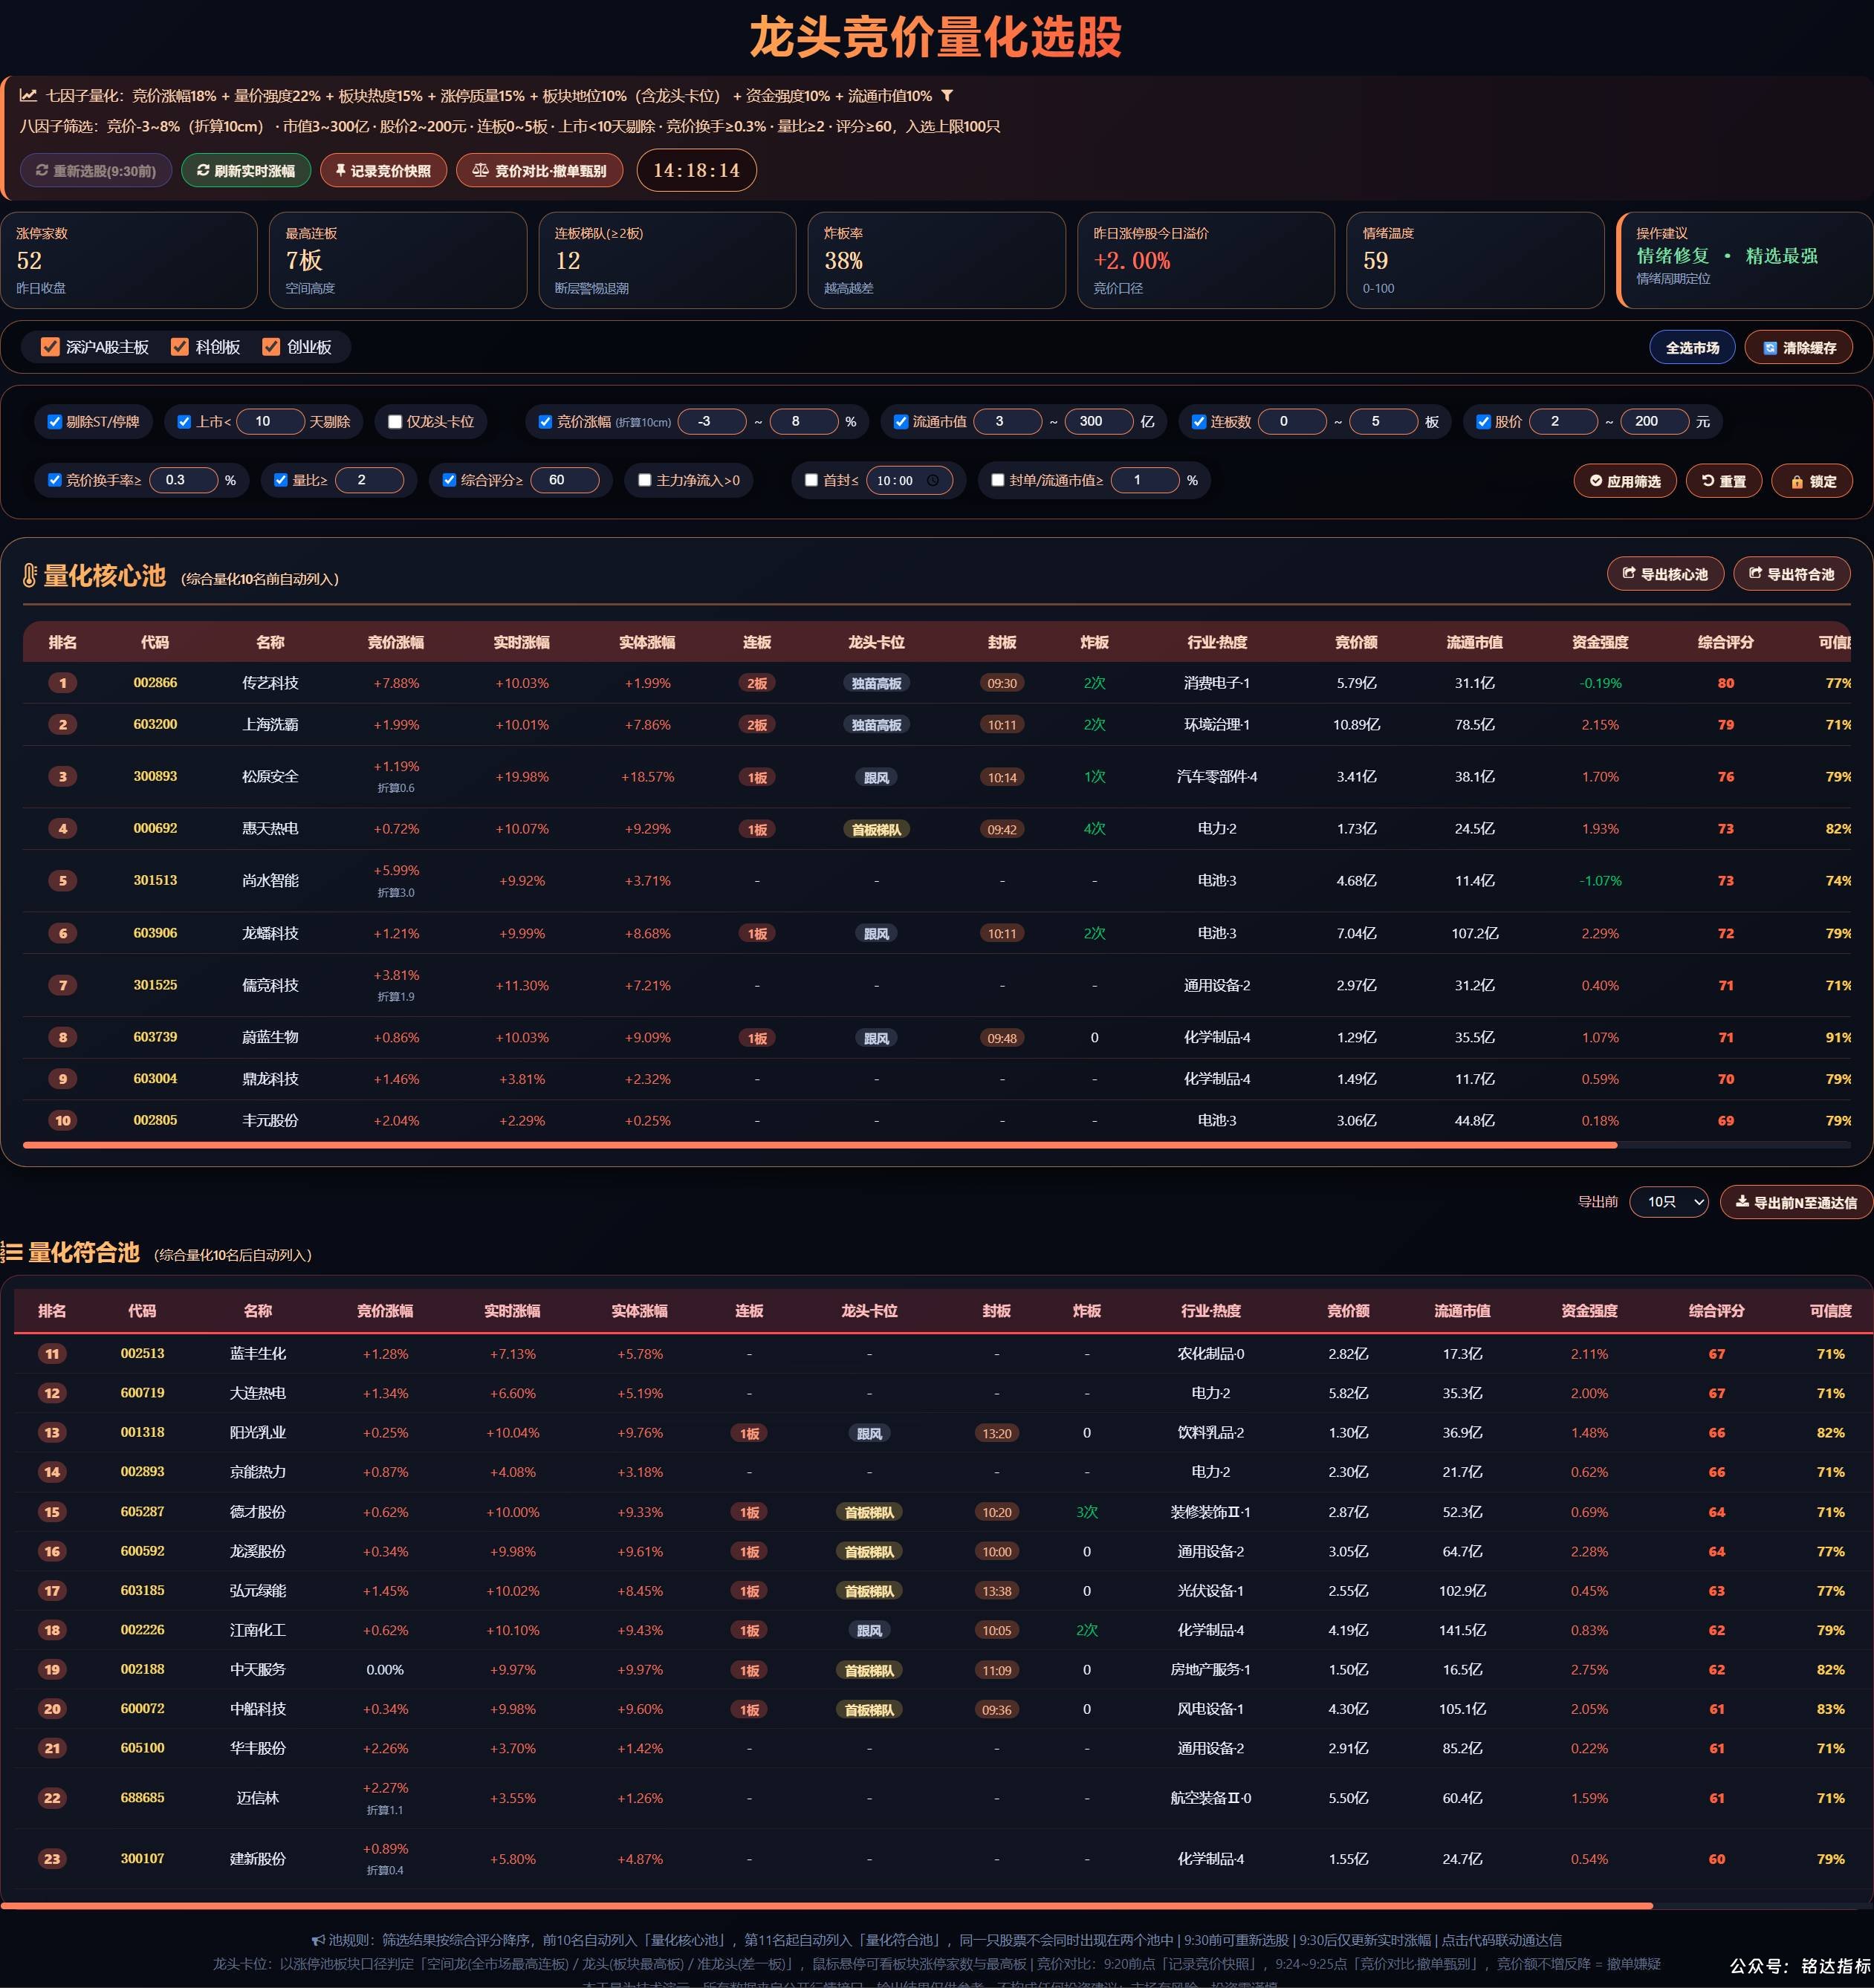This screenshot has width=1874, height=1988.
Task: Click 重新选股(9:30前) button
Action: pos(96,171)
